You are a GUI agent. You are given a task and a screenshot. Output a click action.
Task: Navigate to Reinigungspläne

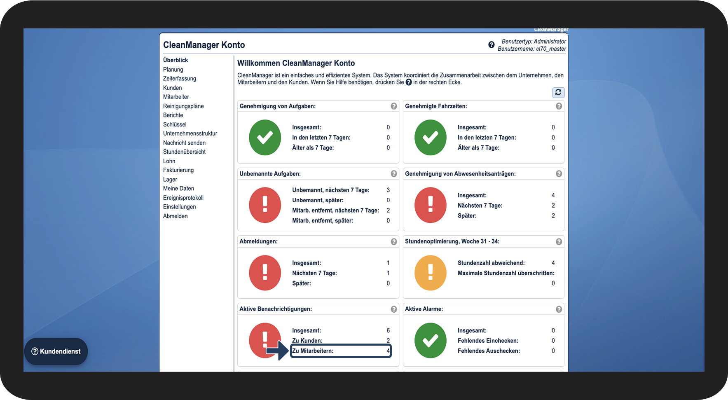(x=183, y=106)
